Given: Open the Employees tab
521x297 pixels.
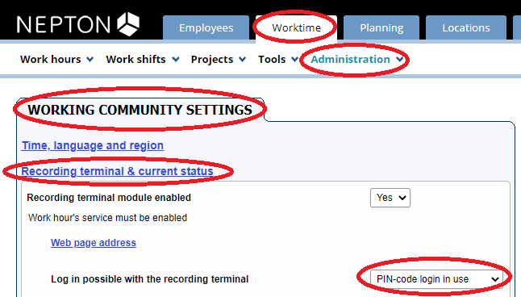Looking at the screenshot, I should 206,28.
